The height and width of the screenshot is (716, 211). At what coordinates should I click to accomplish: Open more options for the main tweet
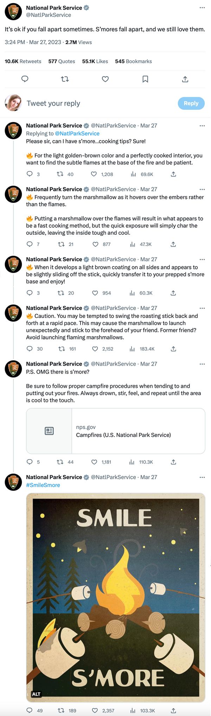[x=202, y=8]
